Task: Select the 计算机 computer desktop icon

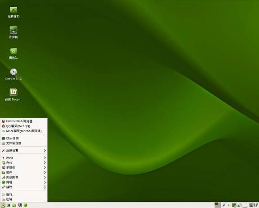Action: coord(13,32)
